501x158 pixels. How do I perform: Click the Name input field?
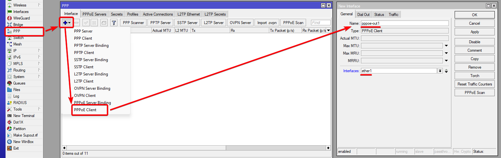[404, 23]
